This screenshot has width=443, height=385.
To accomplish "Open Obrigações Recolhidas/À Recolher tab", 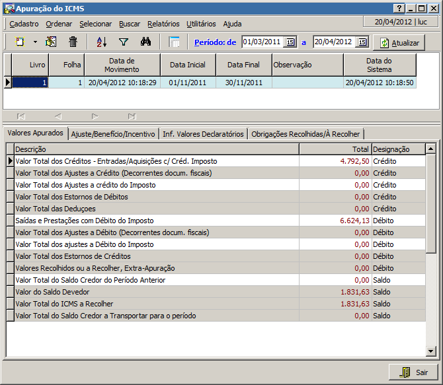I will [x=305, y=133].
